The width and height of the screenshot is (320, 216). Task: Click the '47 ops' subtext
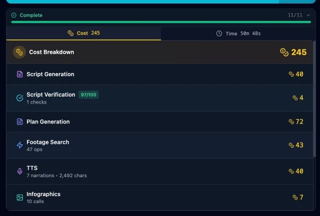34,149
